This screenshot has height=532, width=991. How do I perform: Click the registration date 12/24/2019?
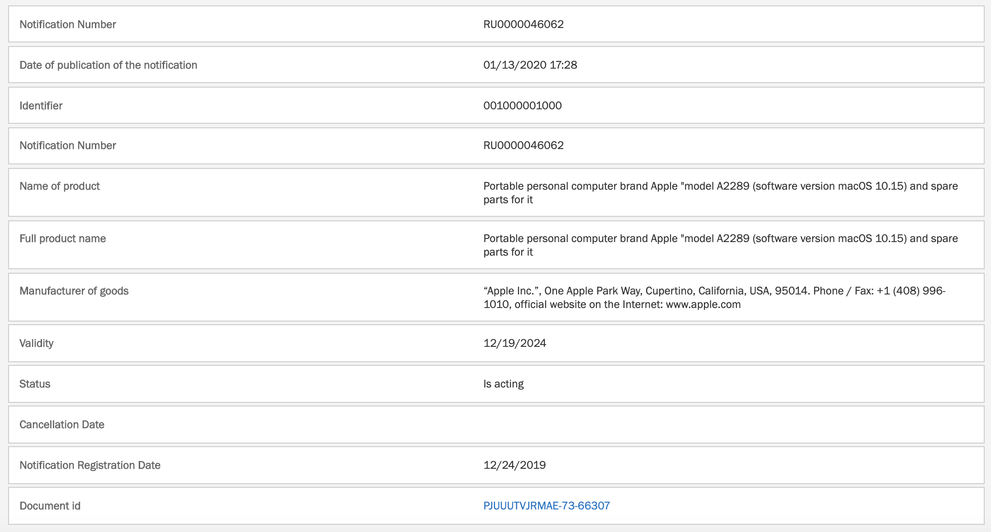(x=514, y=465)
